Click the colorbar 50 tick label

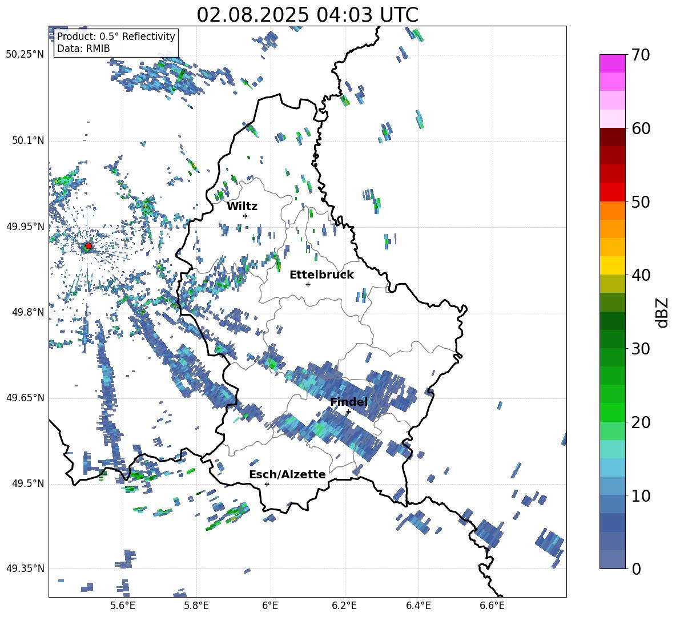pyautogui.click(x=641, y=201)
